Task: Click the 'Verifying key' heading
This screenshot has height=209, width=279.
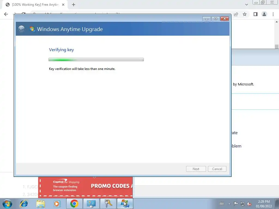Action: tap(61, 50)
